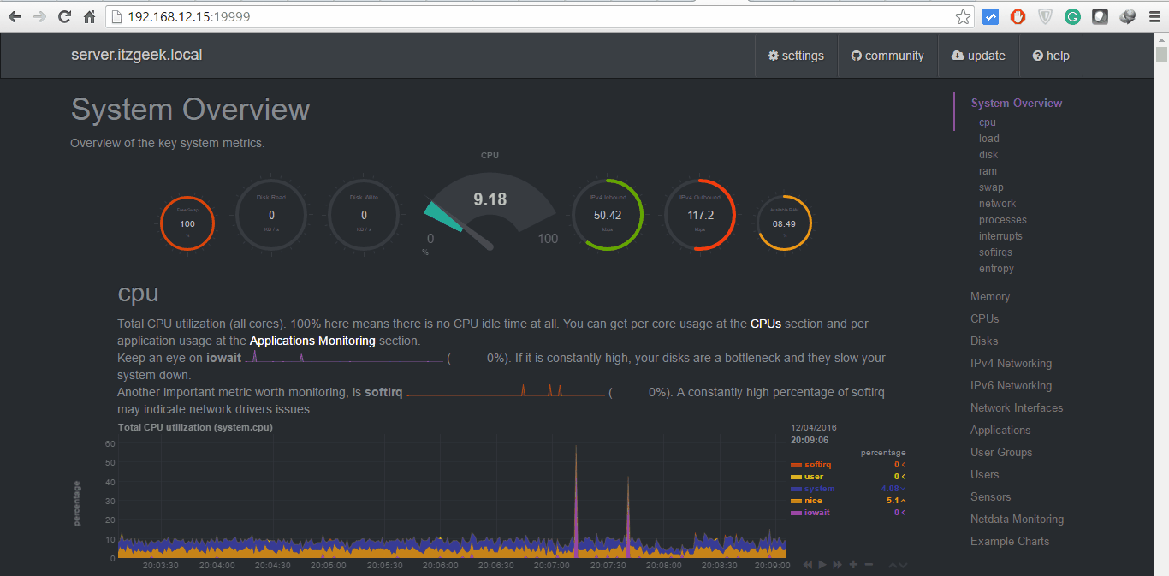The image size is (1169, 576).
Task: Expand the Disks section in the sidebar
Action: point(984,341)
